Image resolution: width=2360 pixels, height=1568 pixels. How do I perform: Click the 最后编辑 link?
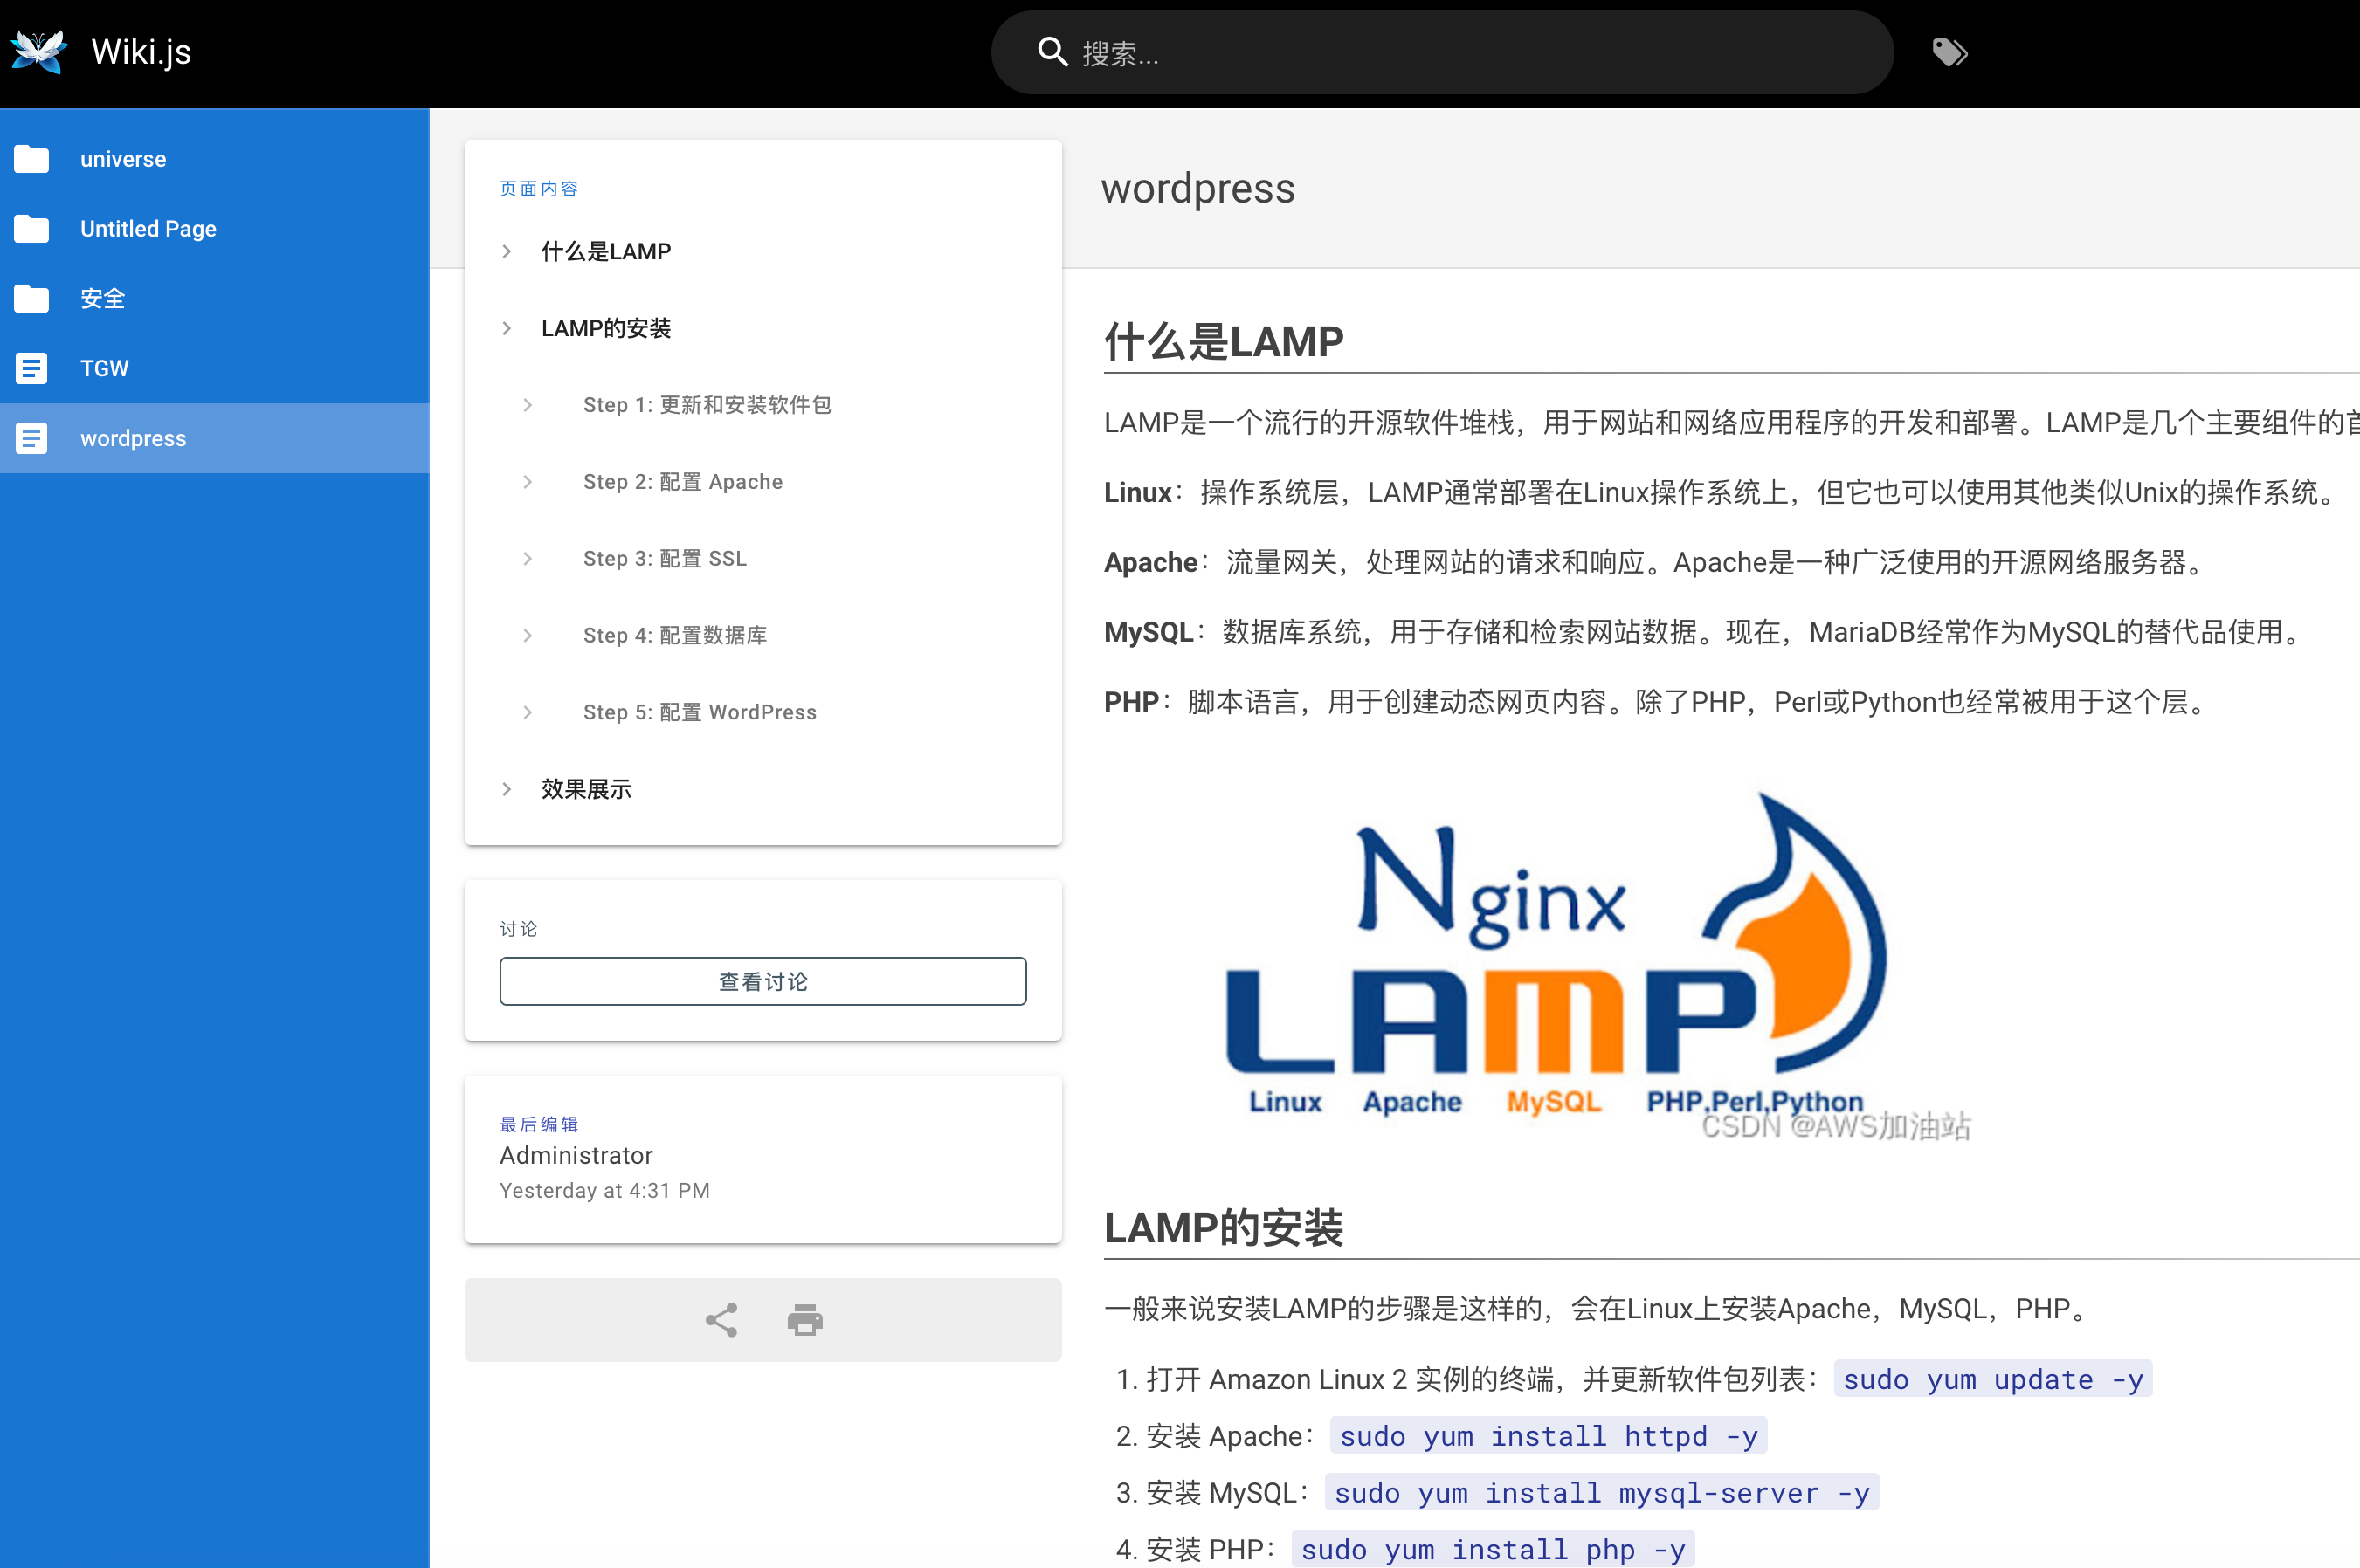pyautogui.click(x=538, y=1124)
